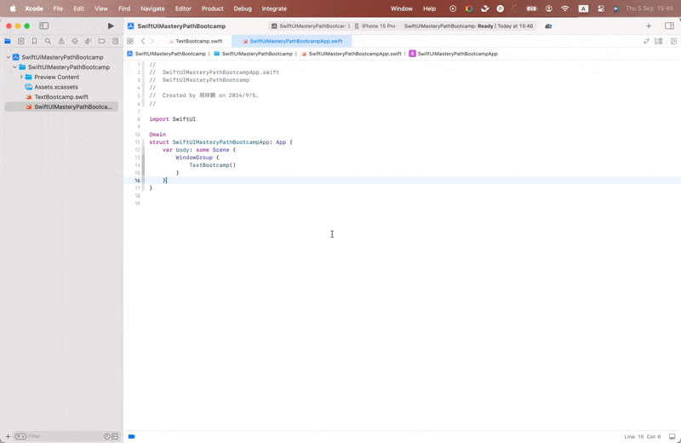Click the plus Library button in toolbar
The width and height of the screenshot is (681, 443).
(x=649, y=26)
